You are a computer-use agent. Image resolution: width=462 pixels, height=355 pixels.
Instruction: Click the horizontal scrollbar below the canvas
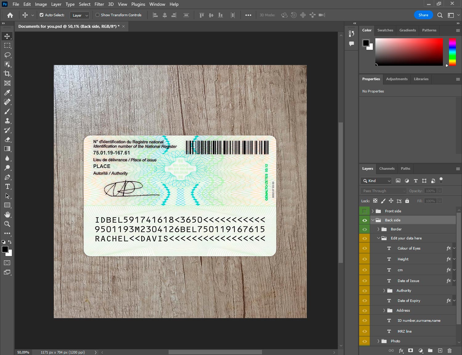coord(215,352)
